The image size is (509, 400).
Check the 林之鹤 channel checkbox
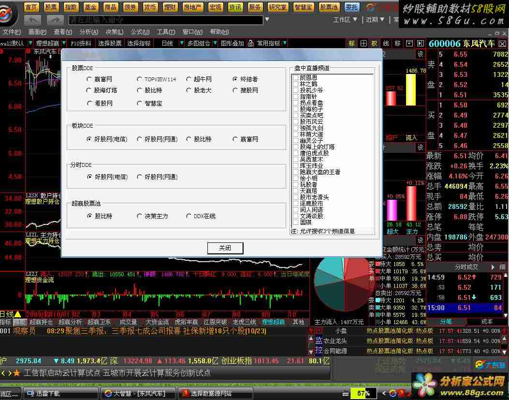point(295,84)
